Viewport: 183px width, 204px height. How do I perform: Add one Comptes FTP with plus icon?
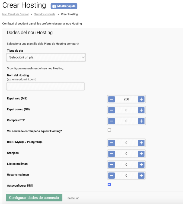(141, 121)
